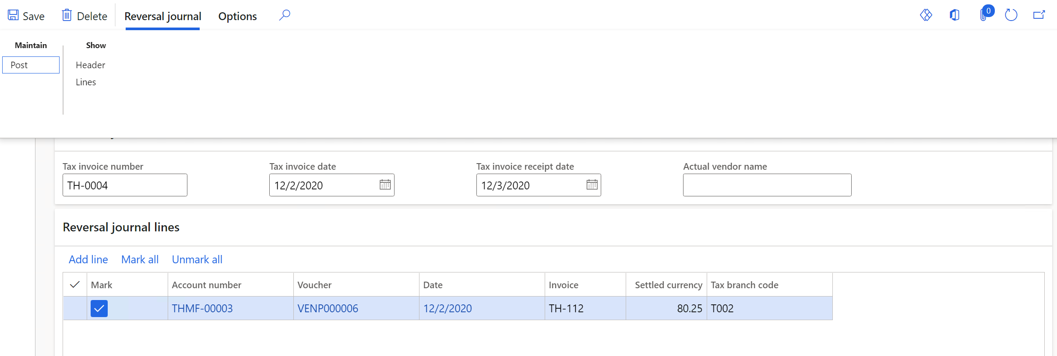Focus the Tax invoice number field TH-0004
This screenshot has height=356, width=1057.
[125, 185]
